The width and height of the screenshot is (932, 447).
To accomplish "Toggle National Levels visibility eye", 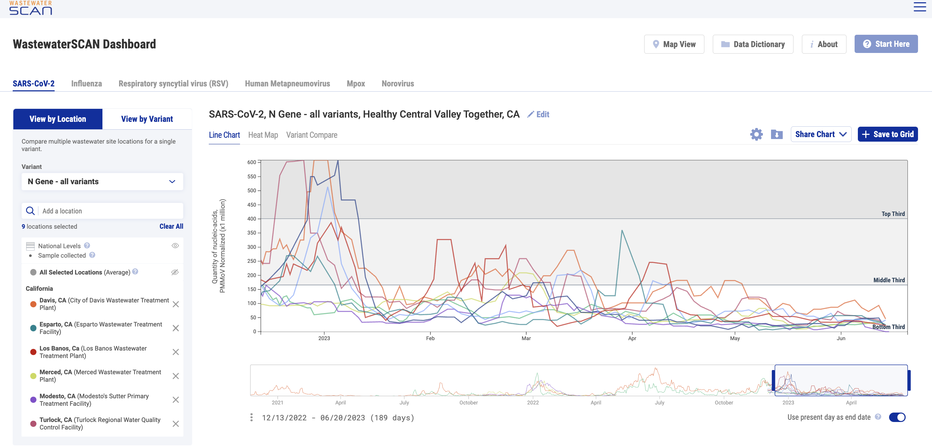I will (x=175, y=246).
